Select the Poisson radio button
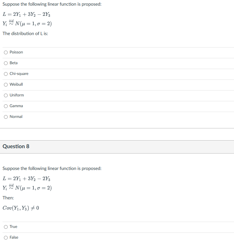 tap(6, 52)
